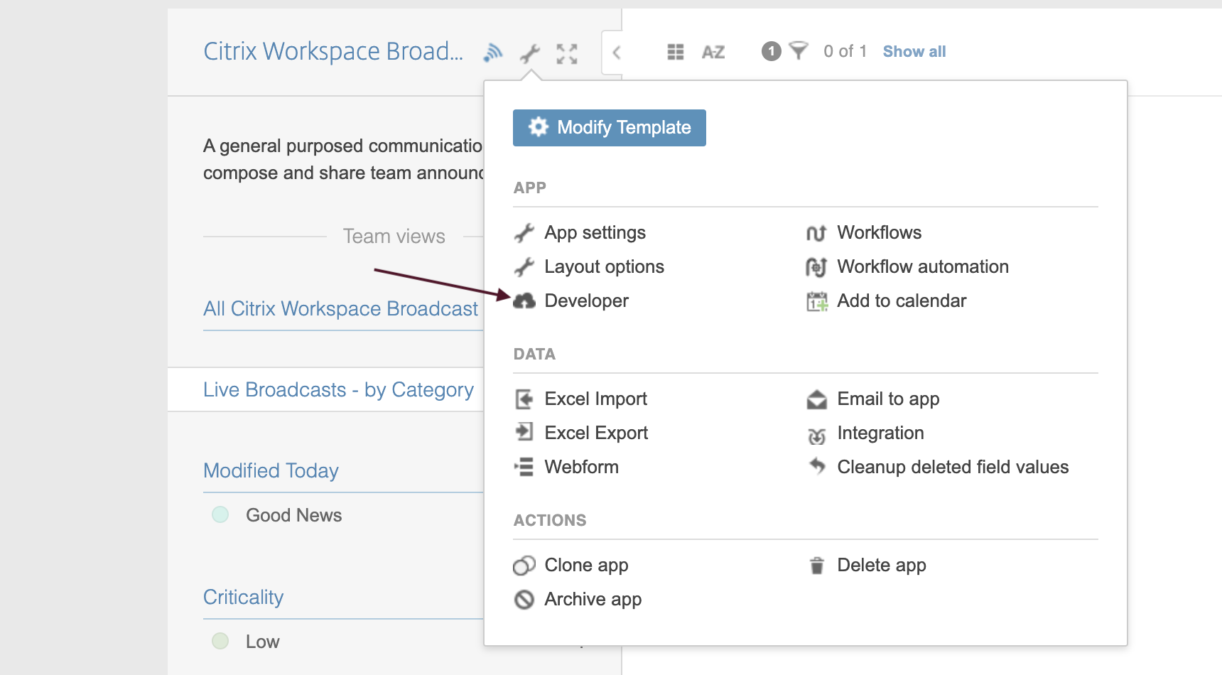This screenshot has width=1222, height=675.
Task: Click the funnel filter icon
Action: 799,51
